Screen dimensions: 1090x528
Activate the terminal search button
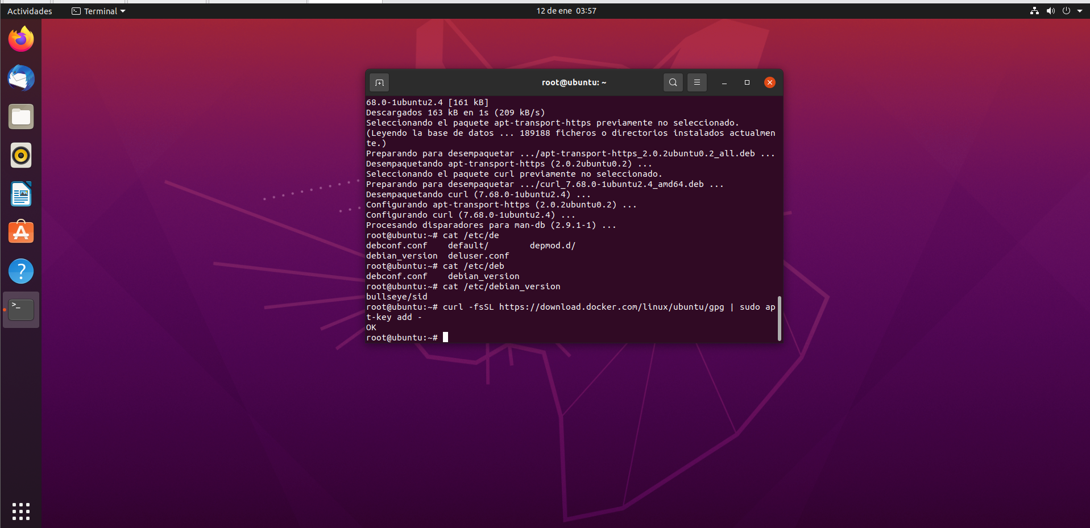click(673, 82)
